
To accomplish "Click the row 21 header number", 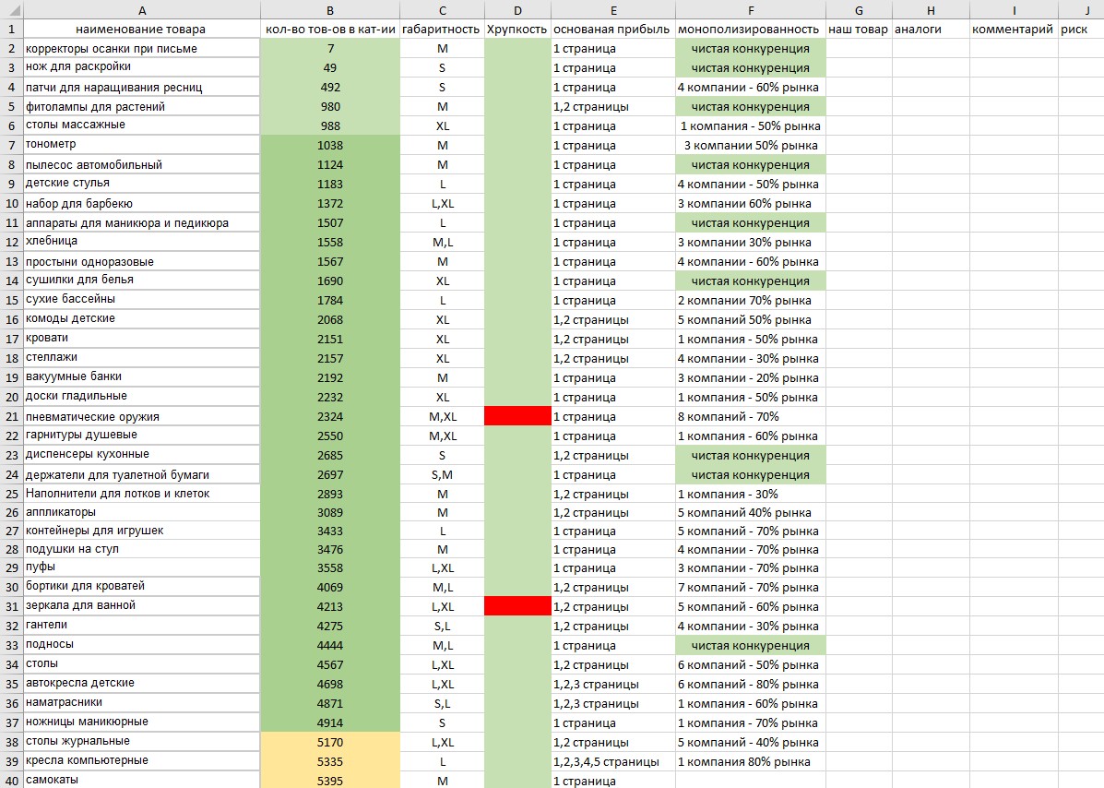I will (11, 416).
